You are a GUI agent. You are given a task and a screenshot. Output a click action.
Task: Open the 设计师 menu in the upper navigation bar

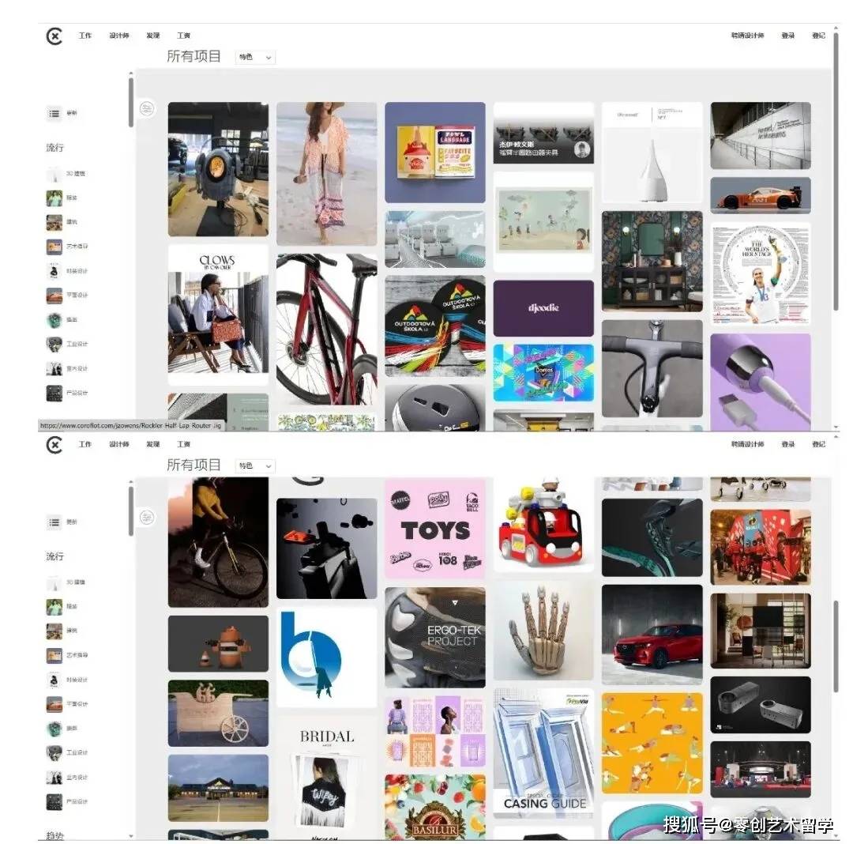[x=119, y=36]
